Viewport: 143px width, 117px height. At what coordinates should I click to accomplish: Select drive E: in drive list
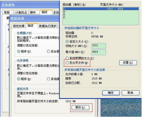click(x=101, y=14)
